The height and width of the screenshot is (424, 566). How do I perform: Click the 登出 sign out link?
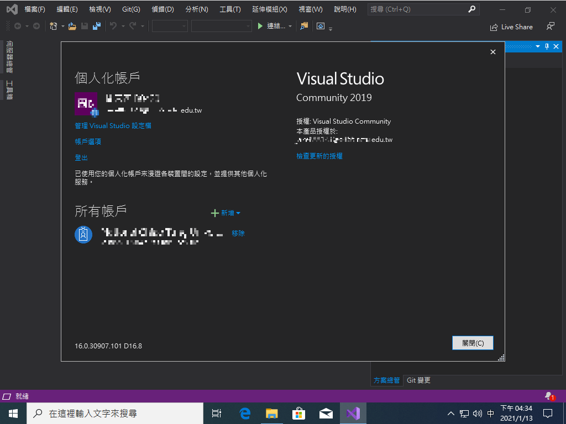pyautogui.click(x=81, y=157)
